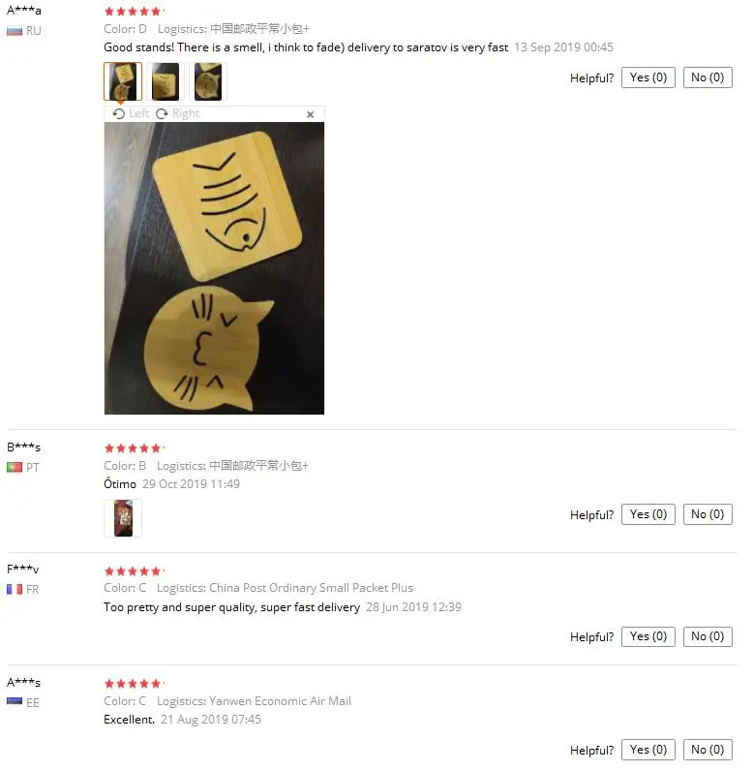Rotate the review photo right
This screenshot has height=771, width=753.
tap(178, 113)
